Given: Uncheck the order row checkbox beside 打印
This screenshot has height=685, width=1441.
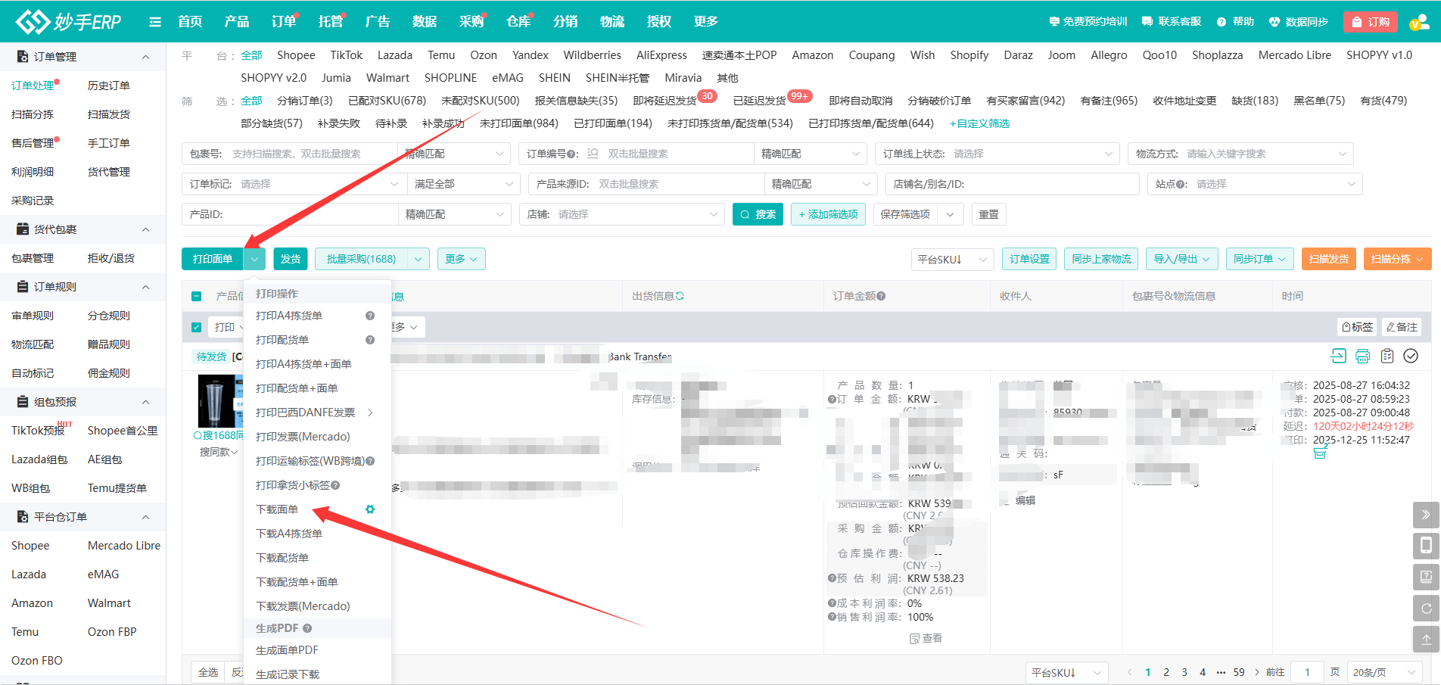Looking at the screenshot, I should coord(197,327).
